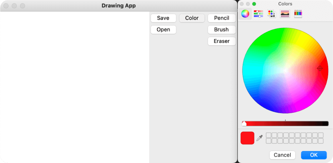The image size is (333, 163).
Task: Click the first empty saved-color well
Action: tap(268, 135)
